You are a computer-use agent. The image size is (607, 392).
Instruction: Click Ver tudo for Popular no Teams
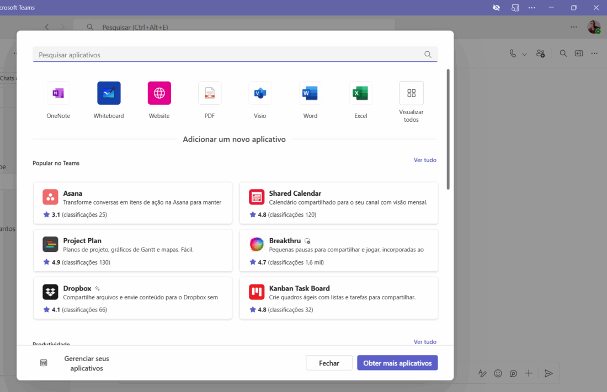[425, 160]
